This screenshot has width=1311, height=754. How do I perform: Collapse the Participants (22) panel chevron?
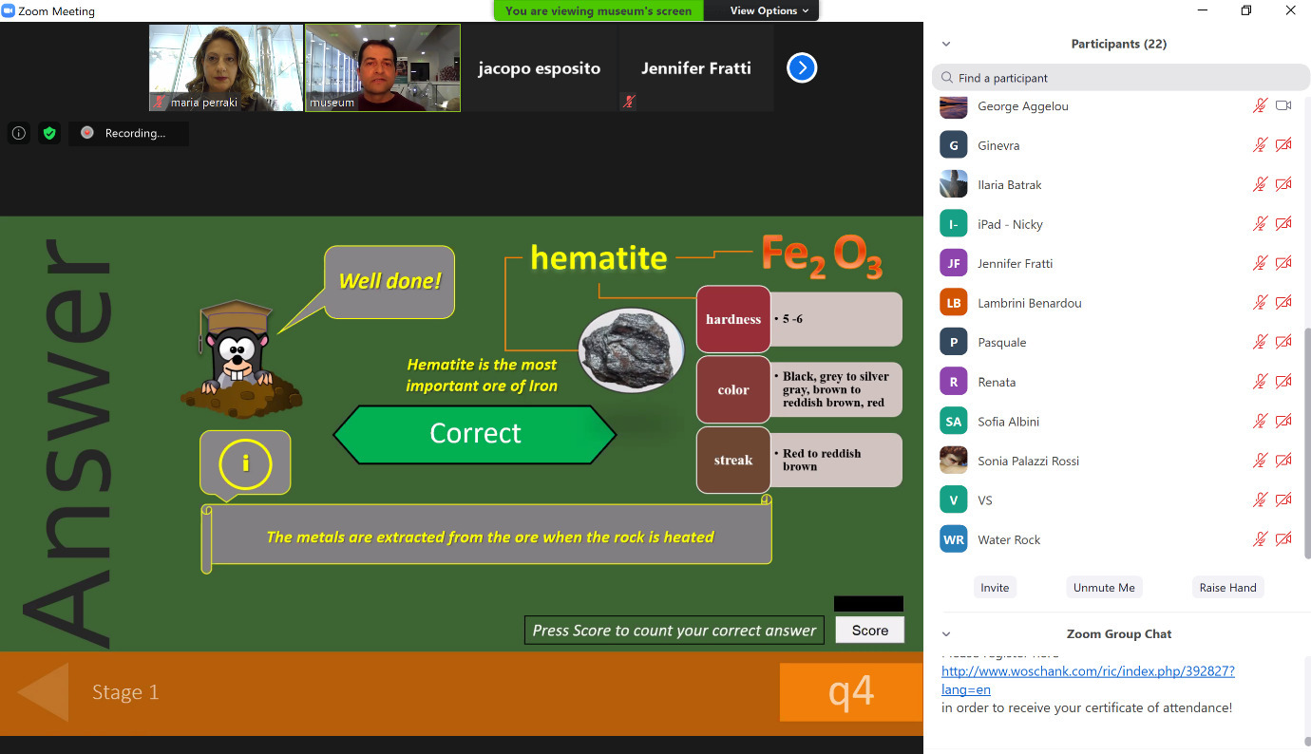click(x=945, y=44)
